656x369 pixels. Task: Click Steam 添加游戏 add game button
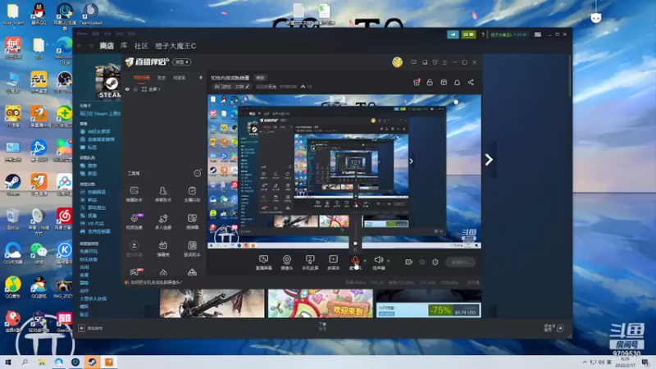91,329
